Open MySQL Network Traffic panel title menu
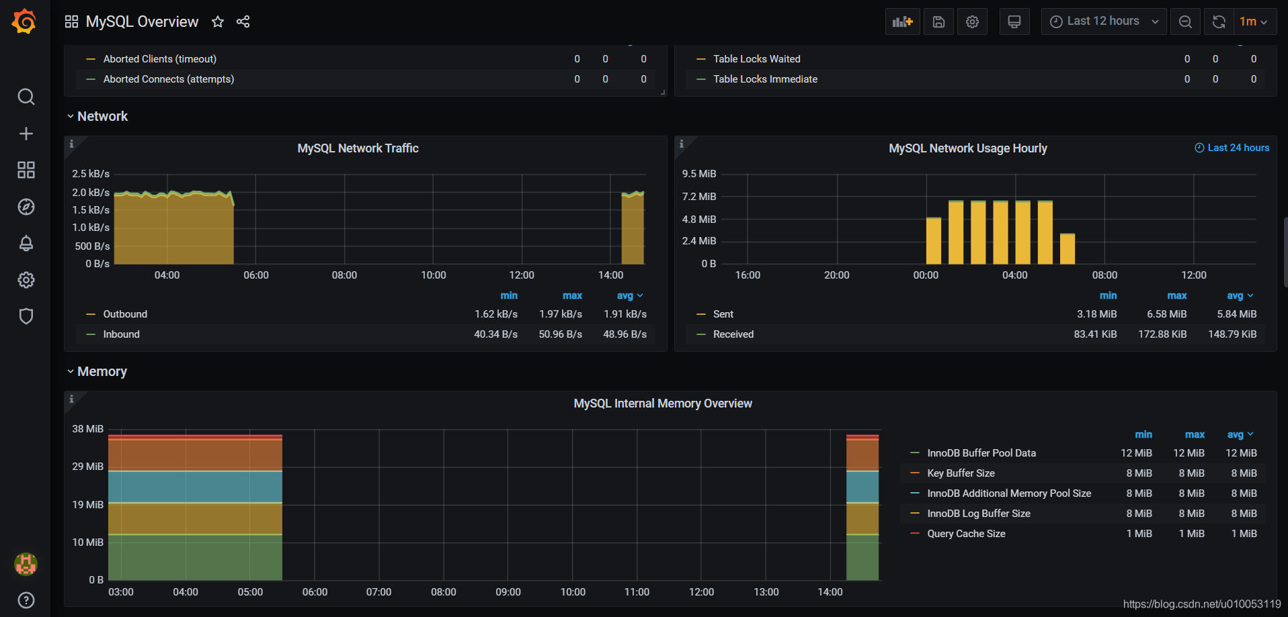Viewport: 1288px width, 617px height. (358, 148)
